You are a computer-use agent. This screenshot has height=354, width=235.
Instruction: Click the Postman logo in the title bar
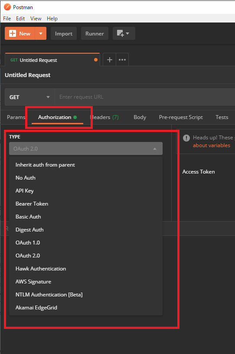click(7, 7)
